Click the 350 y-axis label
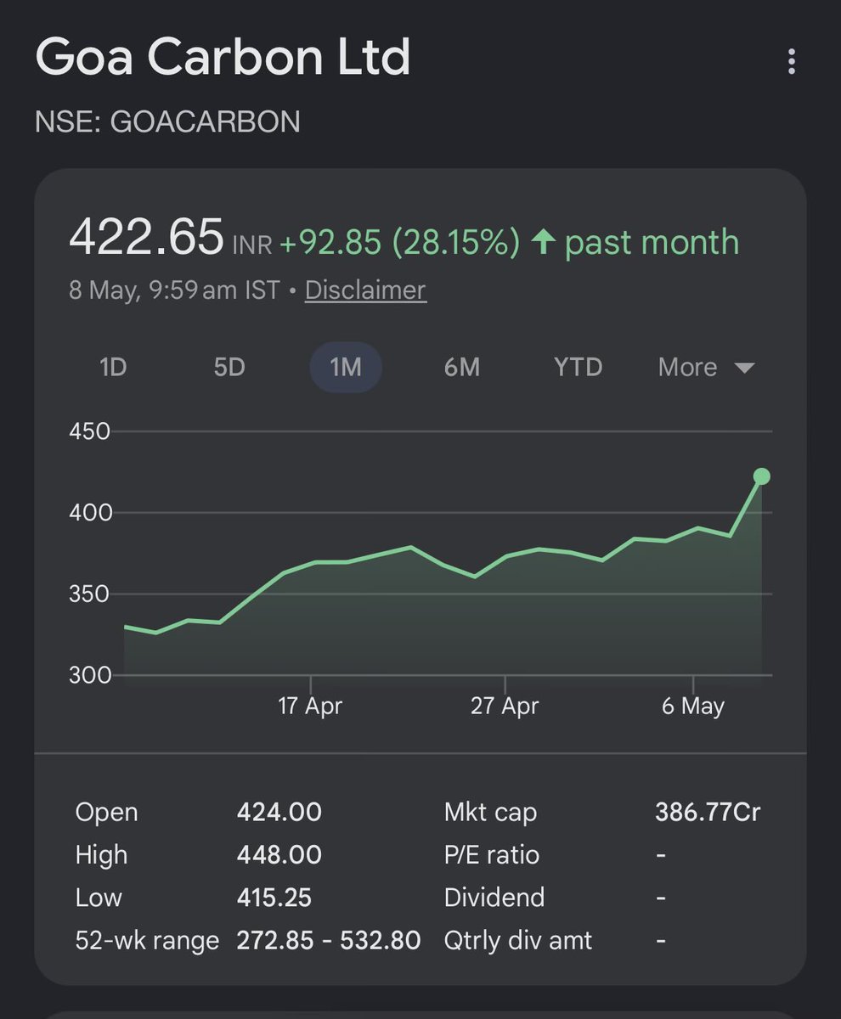841x1019 pixels. (x=90, y=594)
